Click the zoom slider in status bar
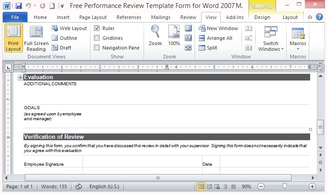 284,186
